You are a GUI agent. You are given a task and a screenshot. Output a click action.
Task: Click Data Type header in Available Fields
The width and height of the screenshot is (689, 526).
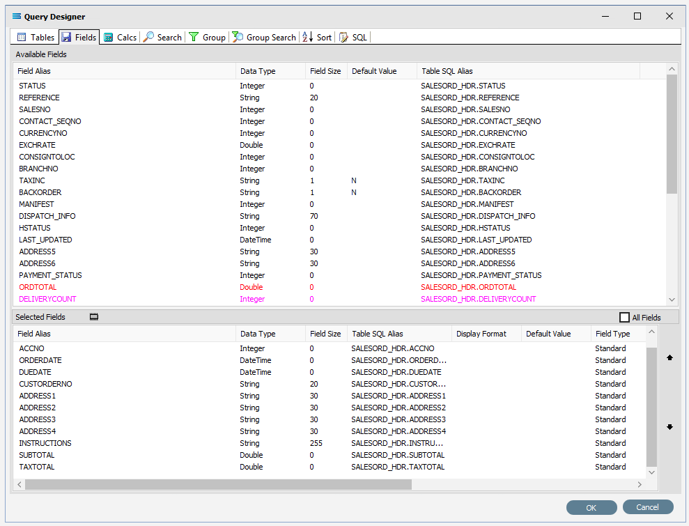point(271,71)
